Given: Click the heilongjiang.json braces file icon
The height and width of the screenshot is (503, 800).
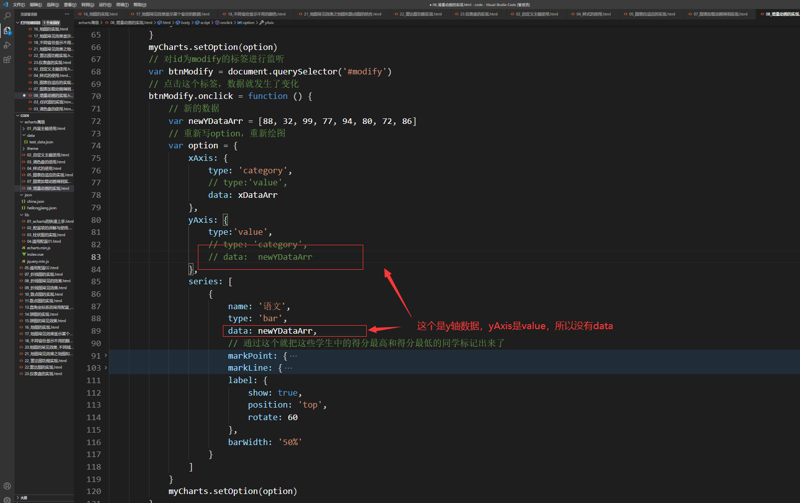Looking at the screenshot, I should click(x=24, y=208).
